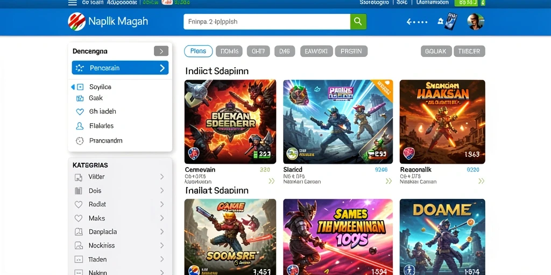
Task: Open the card icon in header
Action: pos(450,21)
